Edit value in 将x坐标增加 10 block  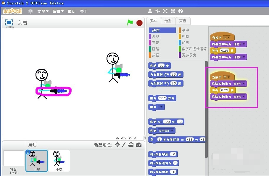click(x=173, y=154)
